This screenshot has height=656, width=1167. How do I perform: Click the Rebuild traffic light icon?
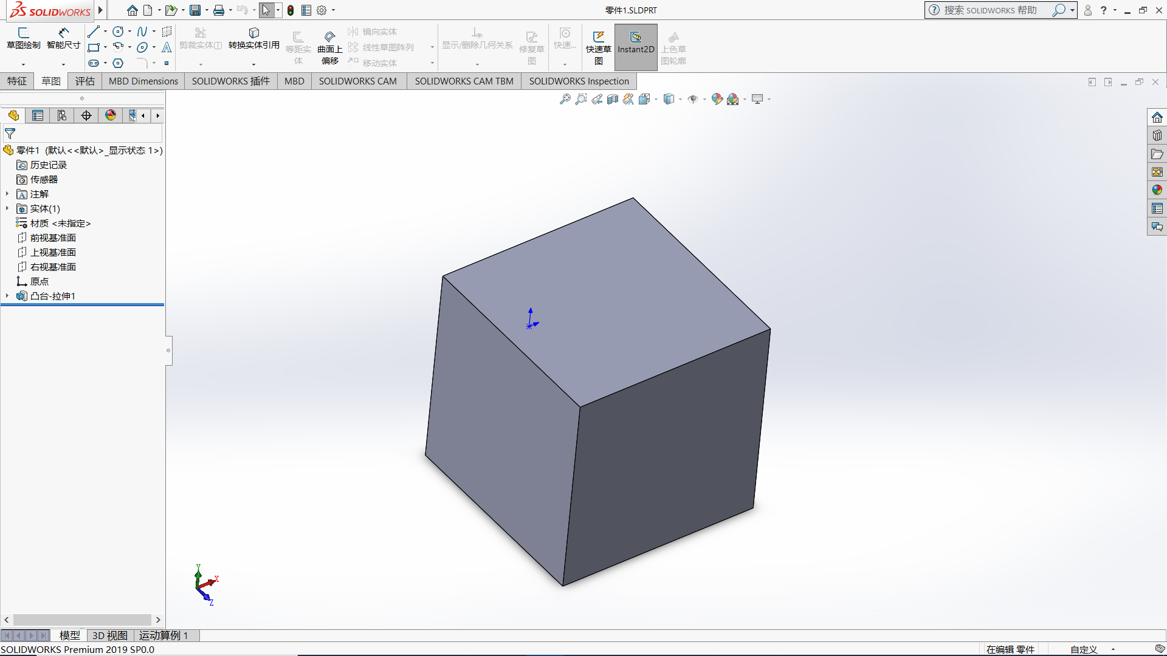(291, 10)
